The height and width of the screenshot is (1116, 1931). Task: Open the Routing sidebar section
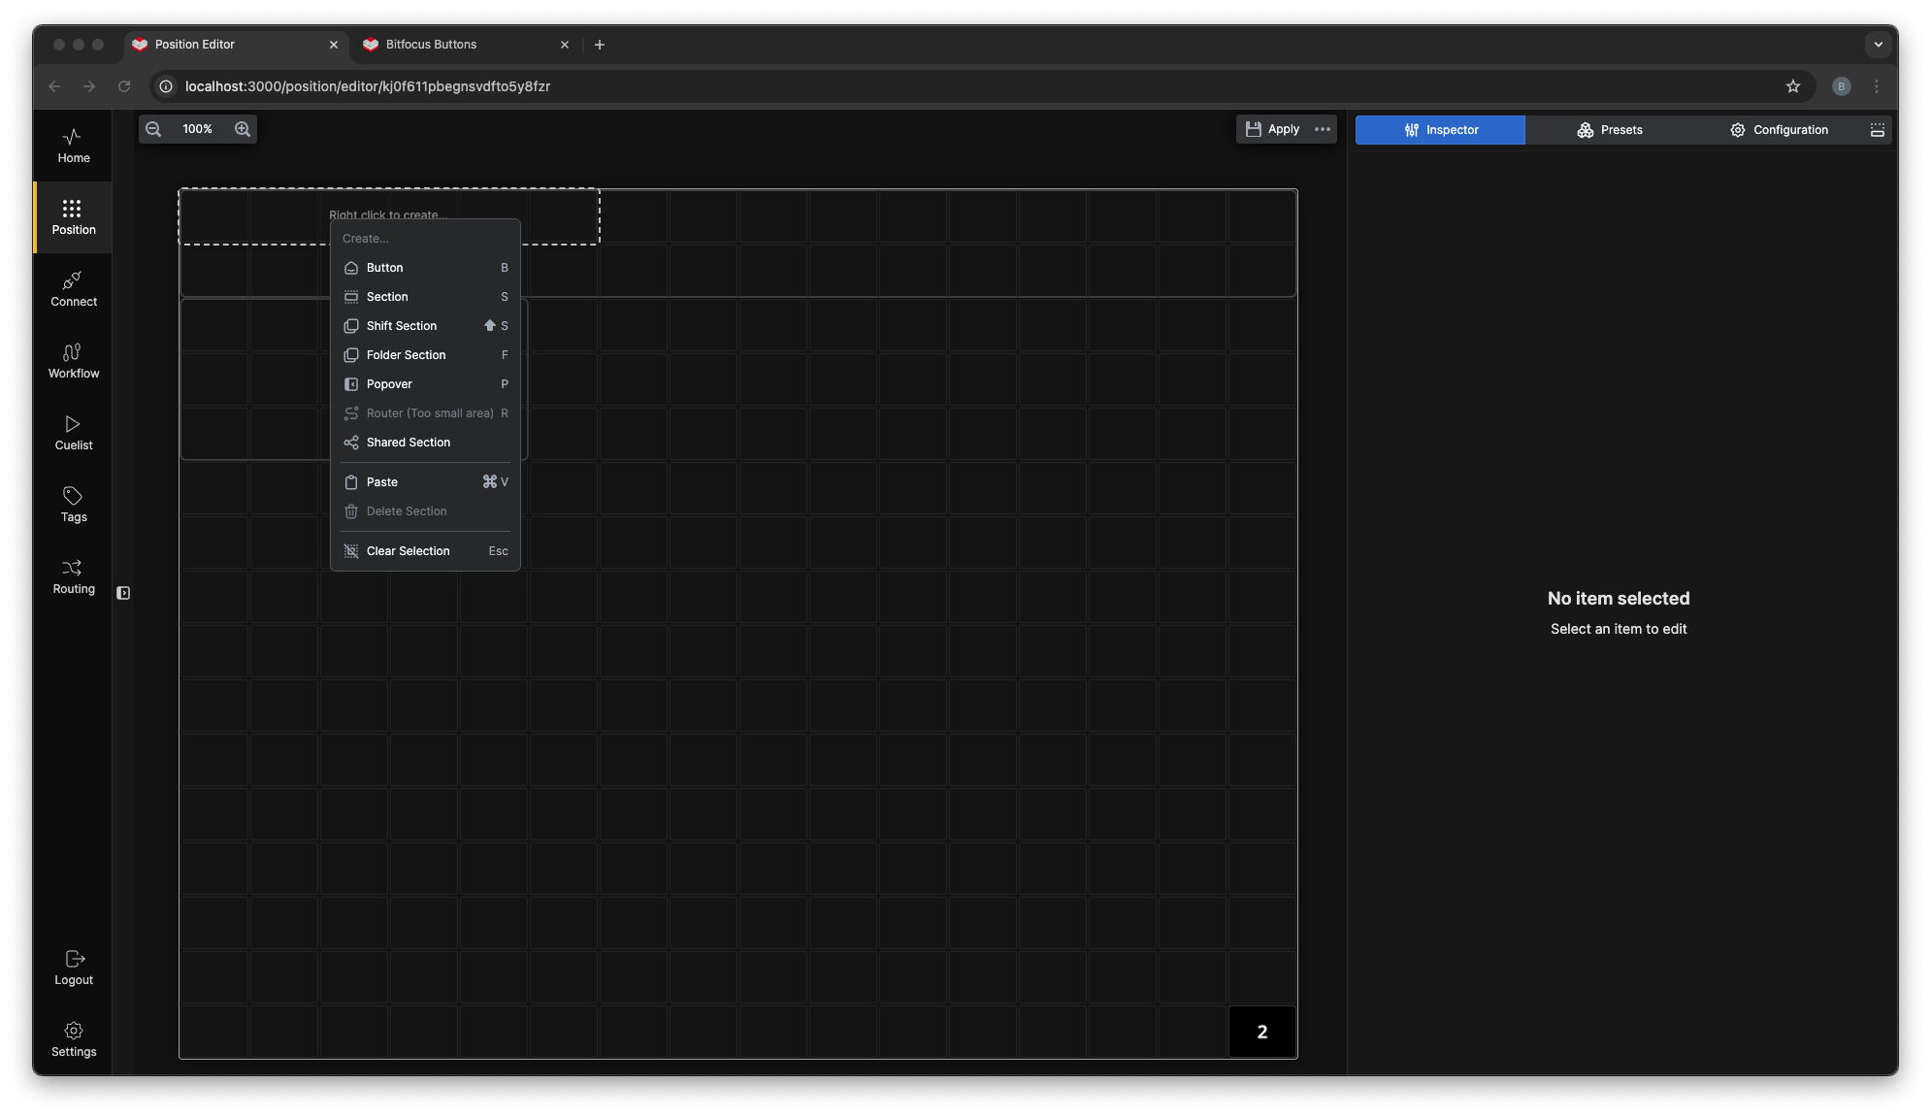point(73,576)
